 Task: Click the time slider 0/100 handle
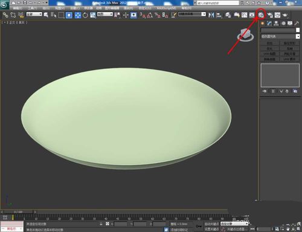18,212
